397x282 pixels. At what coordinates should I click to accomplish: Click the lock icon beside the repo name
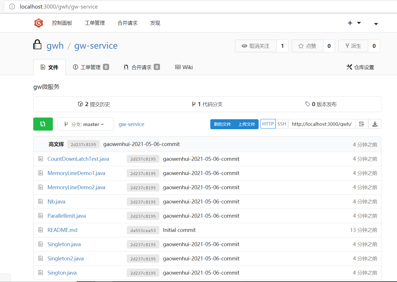37,45
